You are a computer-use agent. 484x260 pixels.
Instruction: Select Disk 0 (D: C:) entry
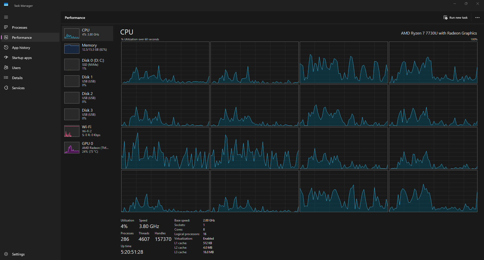click(87, 64)
